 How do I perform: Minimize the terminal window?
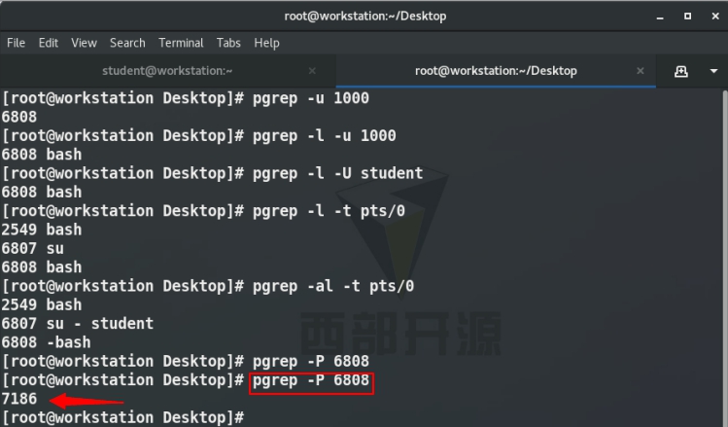[x=660, y=17]
